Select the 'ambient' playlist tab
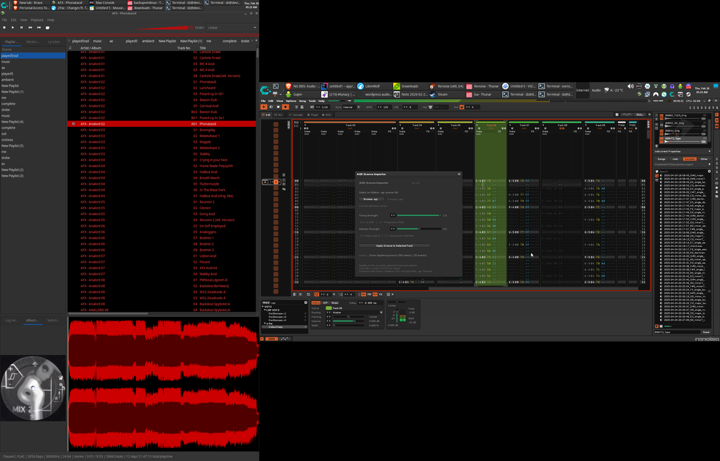The image size is (720, 461). click(x=148, y=41)
